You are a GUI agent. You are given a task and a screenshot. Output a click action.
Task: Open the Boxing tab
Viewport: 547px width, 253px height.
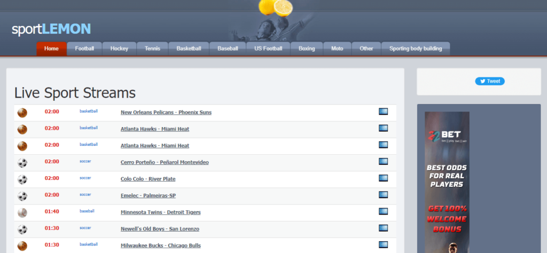[x=307, y=49]
